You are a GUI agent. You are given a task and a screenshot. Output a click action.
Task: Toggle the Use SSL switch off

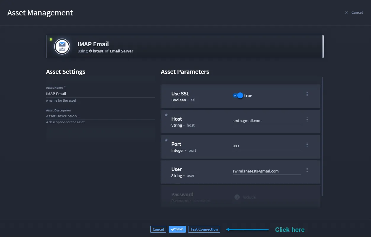pyautogui.click(x=238, y=95)
